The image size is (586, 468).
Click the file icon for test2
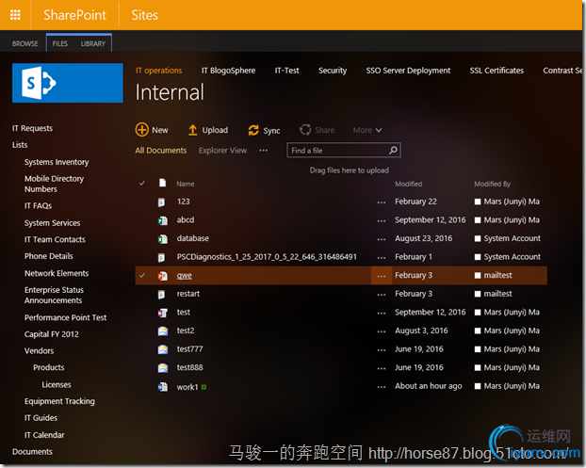tap(163, 331)
